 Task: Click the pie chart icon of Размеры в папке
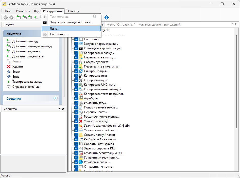coord(81,162)
